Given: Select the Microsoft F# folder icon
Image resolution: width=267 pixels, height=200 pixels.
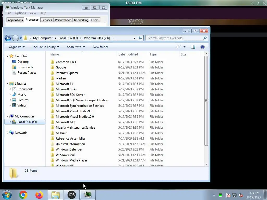Looking at the screenshot, I should [x=52, y=84].
